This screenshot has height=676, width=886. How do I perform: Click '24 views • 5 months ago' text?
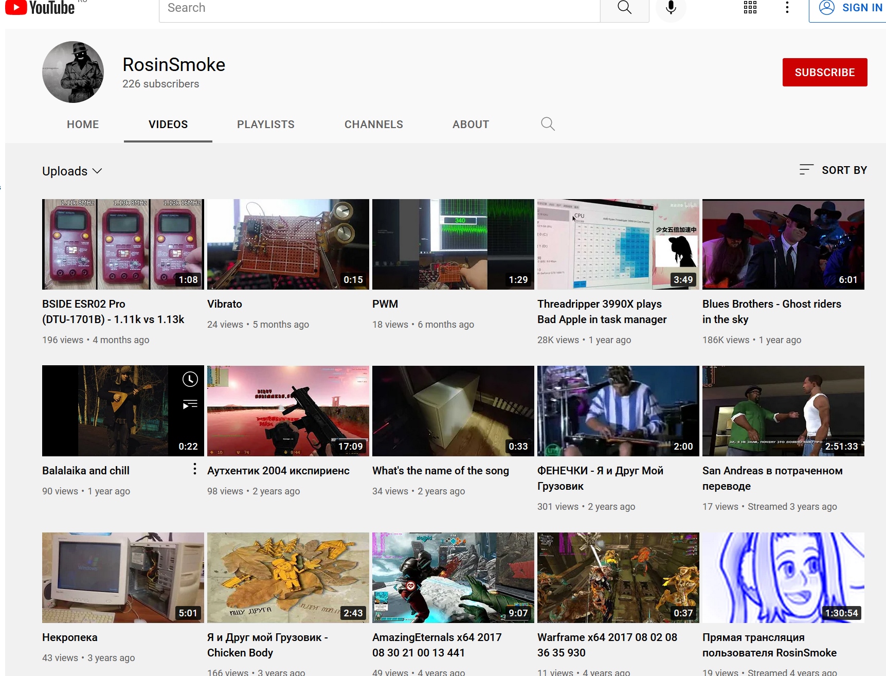[258, 325]
